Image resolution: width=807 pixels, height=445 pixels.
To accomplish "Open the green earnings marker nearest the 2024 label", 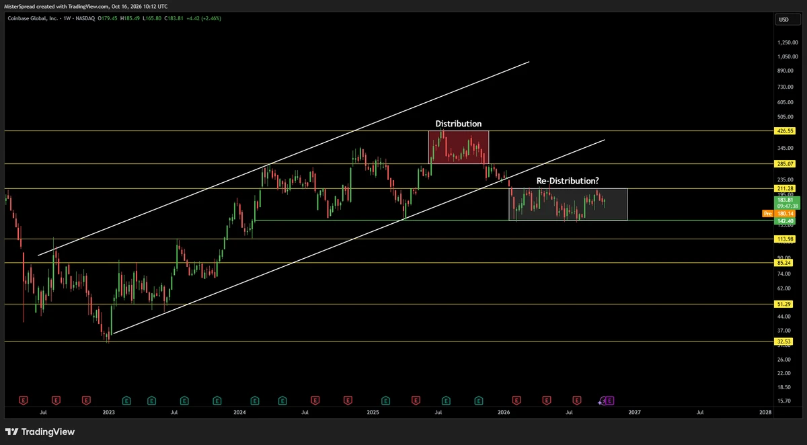I will click(x=254, y=401).
